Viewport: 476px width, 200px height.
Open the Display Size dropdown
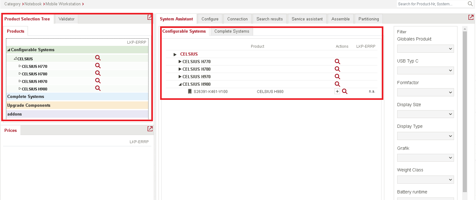point(425,114)
